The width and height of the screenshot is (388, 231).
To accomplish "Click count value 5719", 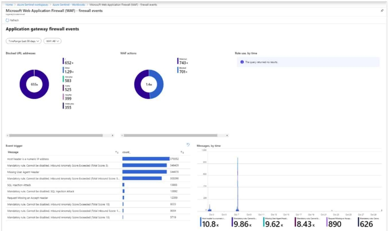I will (x=173, y=217).
